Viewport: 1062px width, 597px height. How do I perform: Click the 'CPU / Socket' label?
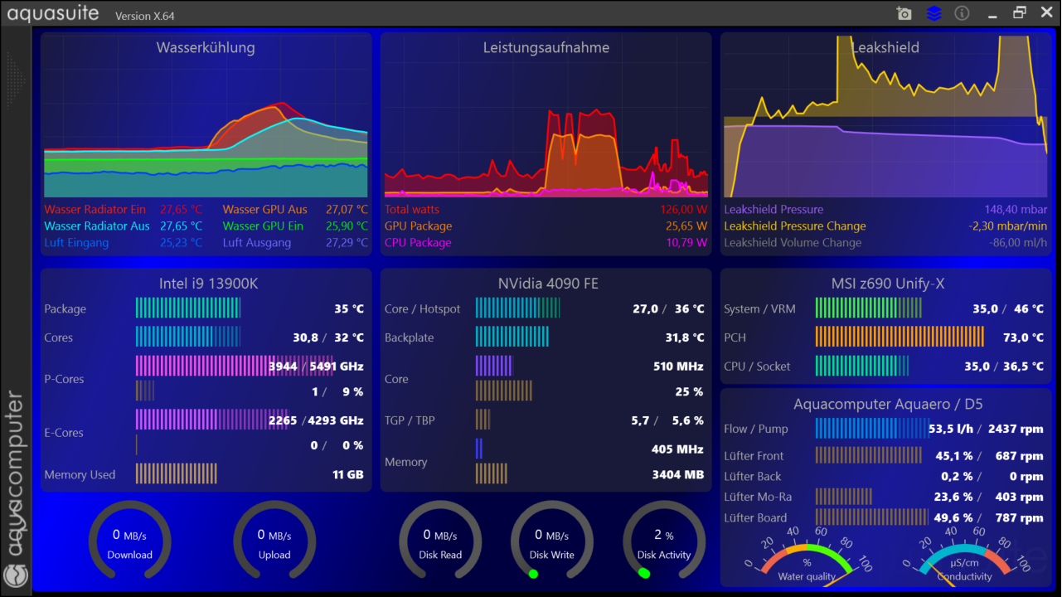coord(757,366)
